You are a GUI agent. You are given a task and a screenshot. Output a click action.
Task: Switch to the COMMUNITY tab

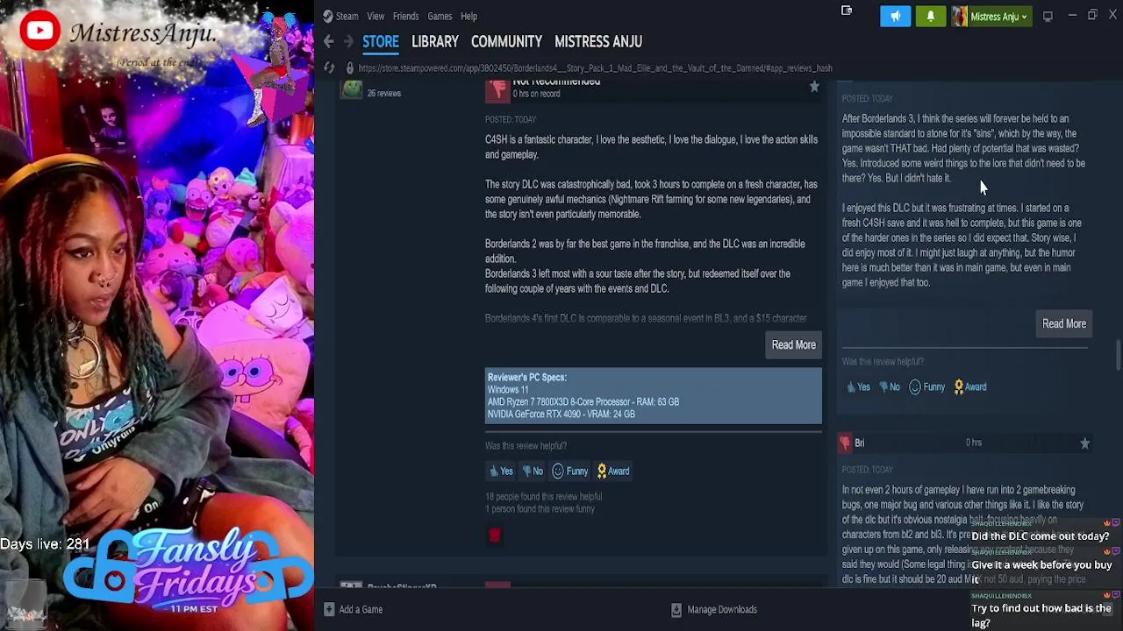click(506, 41)
